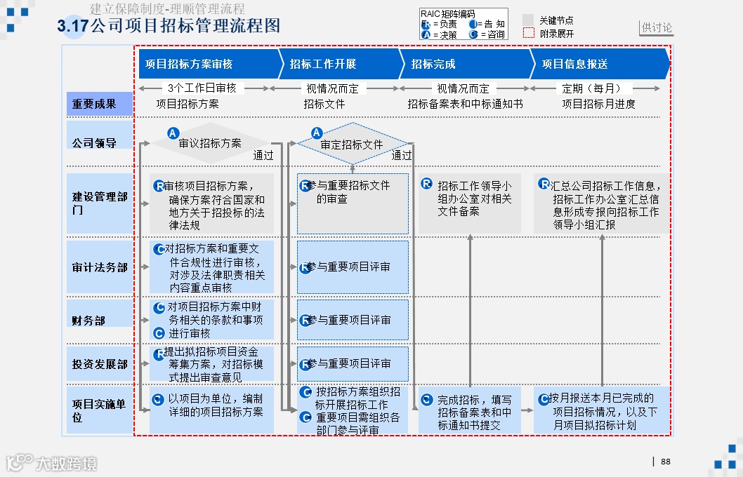Click the I=告知 icon in RAIC legend

tap(473, 24)
